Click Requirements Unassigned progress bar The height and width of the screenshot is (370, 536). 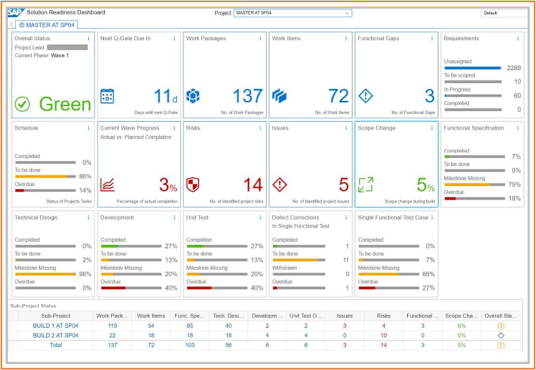(x=473, y=68)
